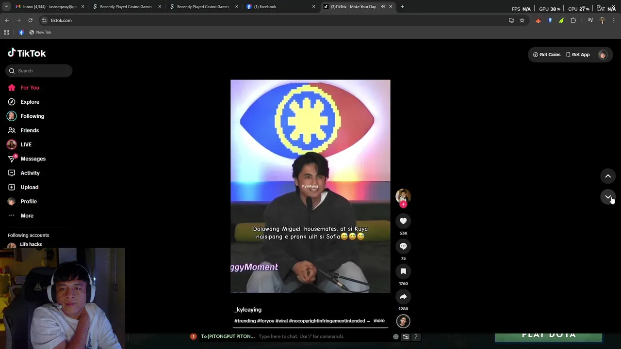Go to the next video with the down arrow

[x=608, y=197]
